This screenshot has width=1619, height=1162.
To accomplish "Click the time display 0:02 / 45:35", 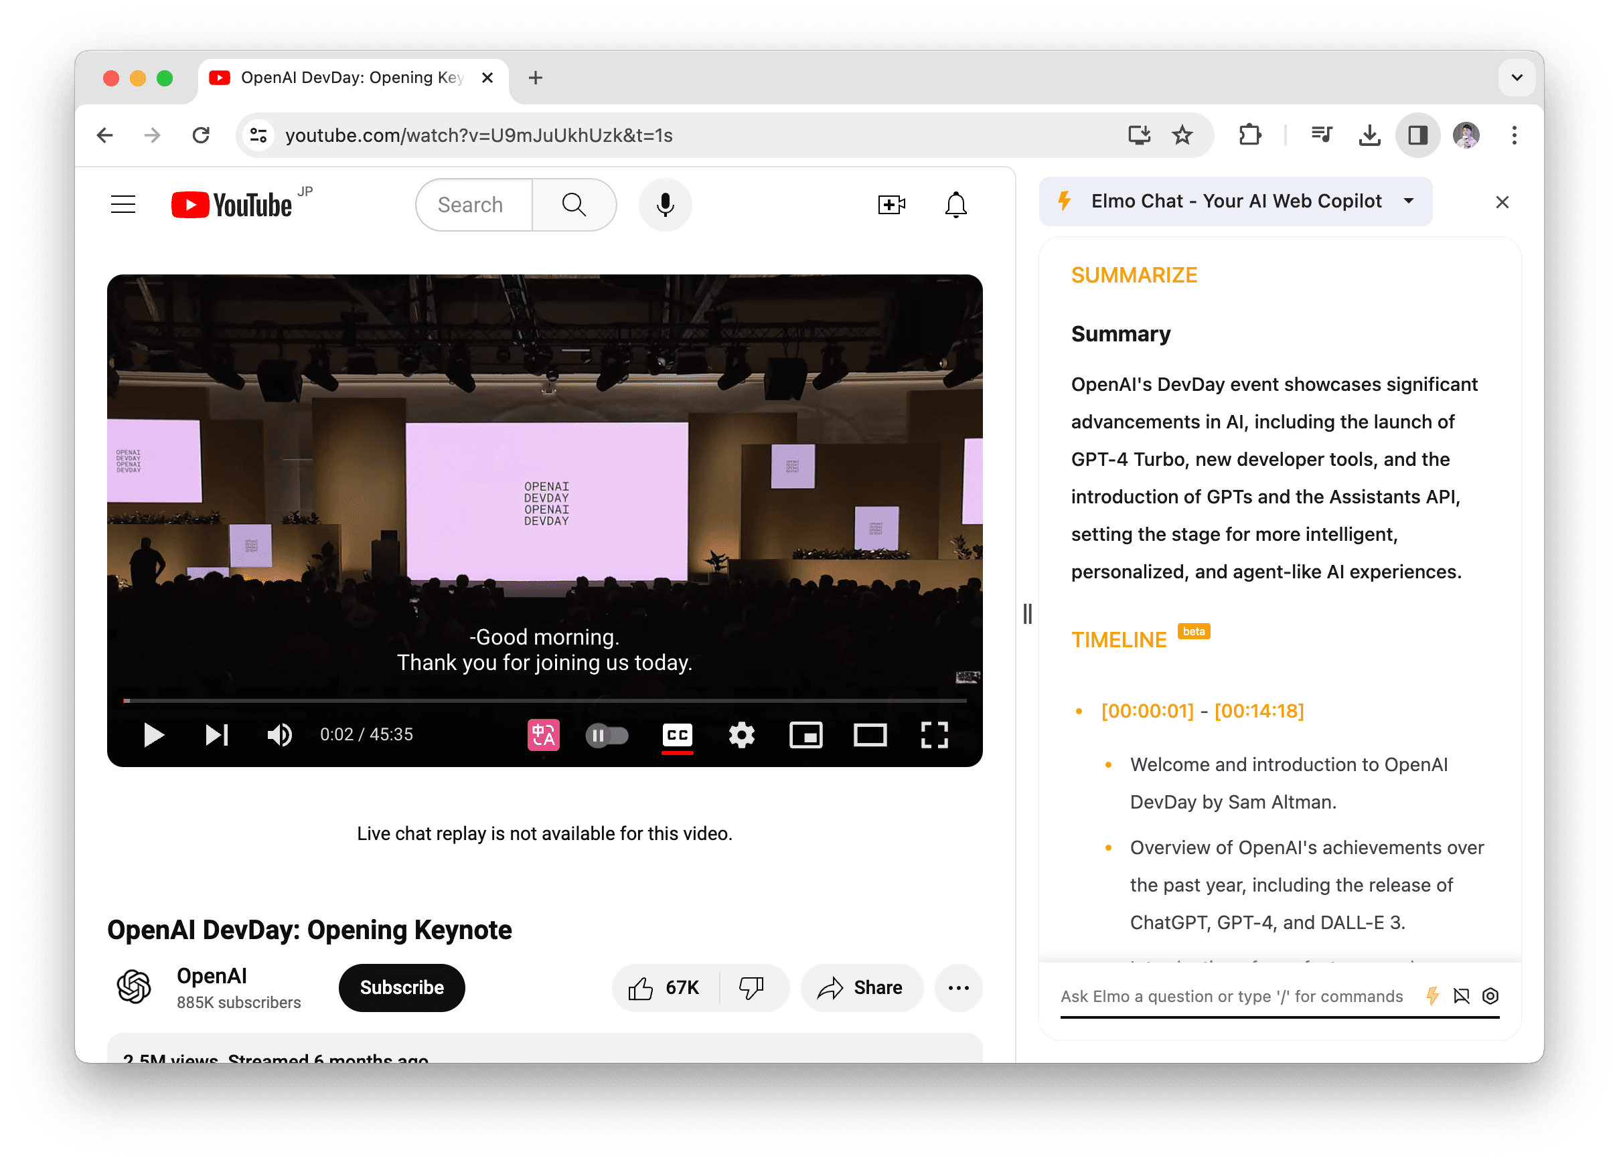I will 366,734.
